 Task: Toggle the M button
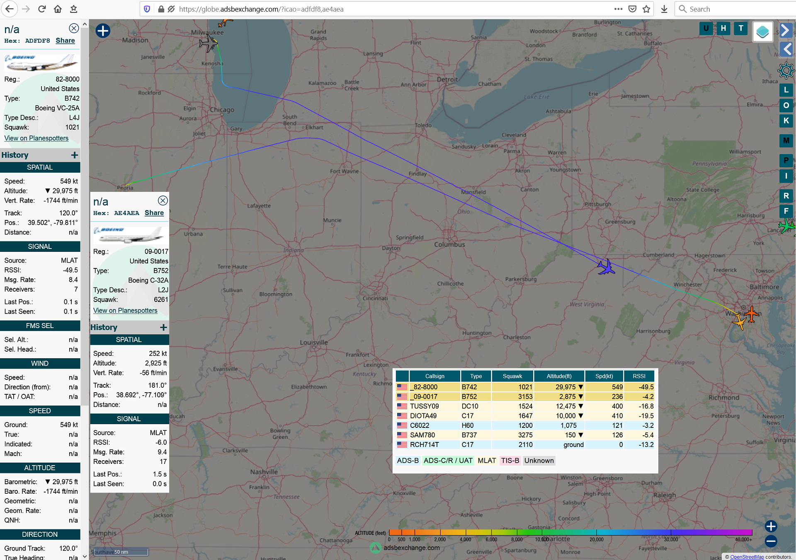[x=786, y=140]
